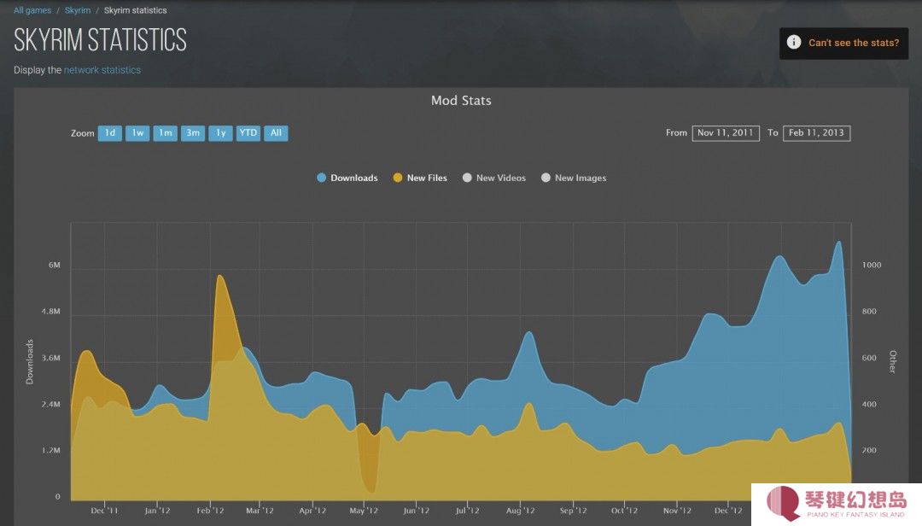Click the 3.6M label on the Downloads axis
The width and height of the screenshot is (922, 526).
pos(50,358)
